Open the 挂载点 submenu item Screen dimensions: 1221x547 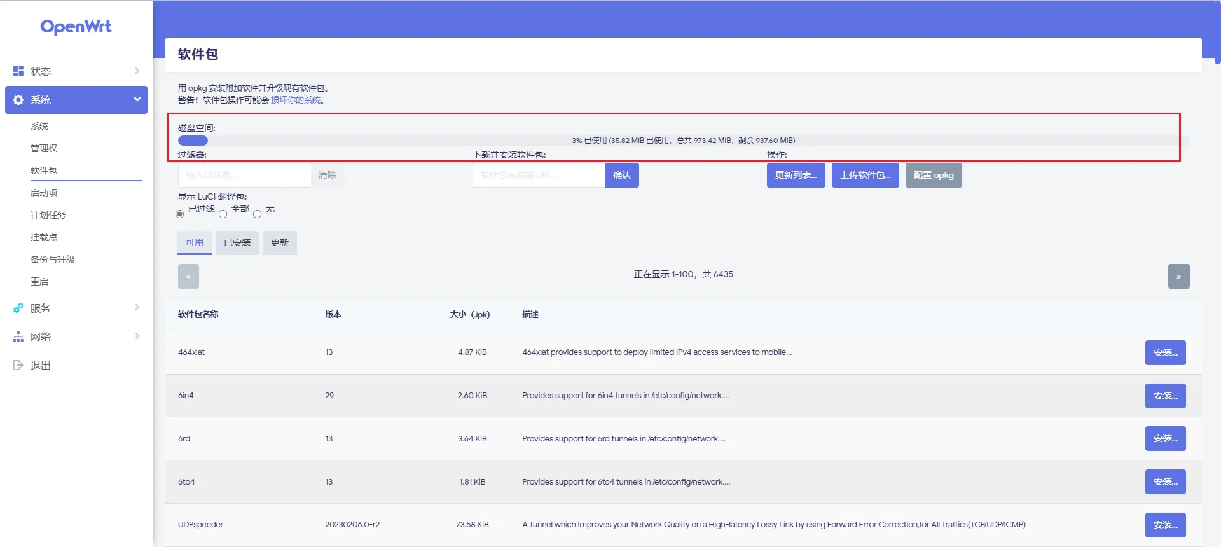44,237
